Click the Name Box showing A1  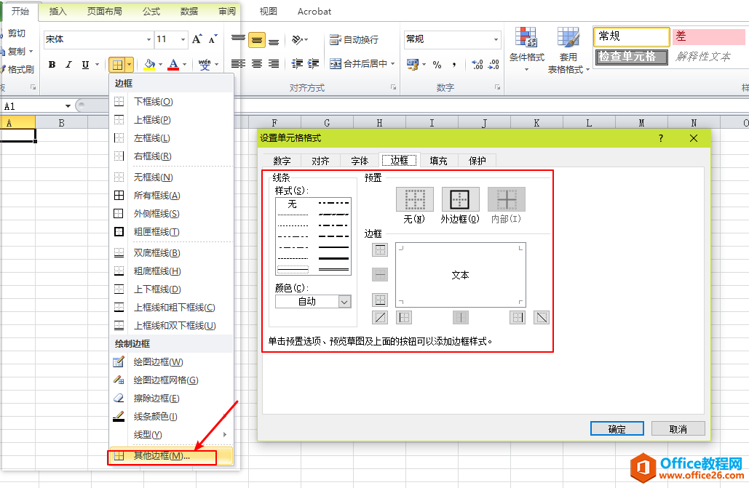33,106
